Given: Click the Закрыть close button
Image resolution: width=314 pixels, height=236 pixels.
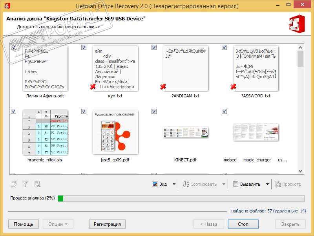Looking at the screenshot, I should pyautogui.click(x=290, y=224).
